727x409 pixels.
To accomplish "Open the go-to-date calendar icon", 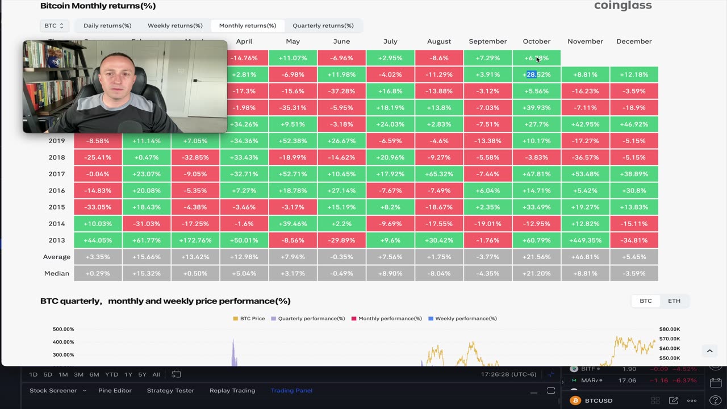I will (x=176, y=374).
